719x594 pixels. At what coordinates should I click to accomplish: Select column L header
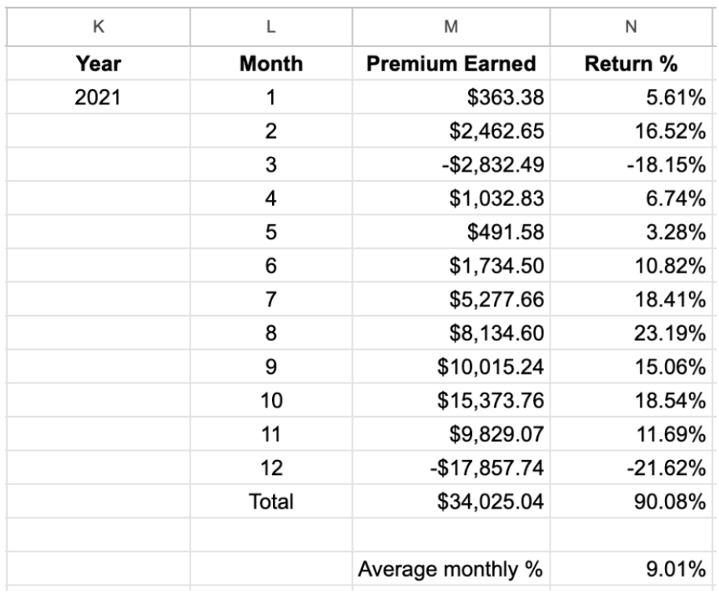[271, 27]
